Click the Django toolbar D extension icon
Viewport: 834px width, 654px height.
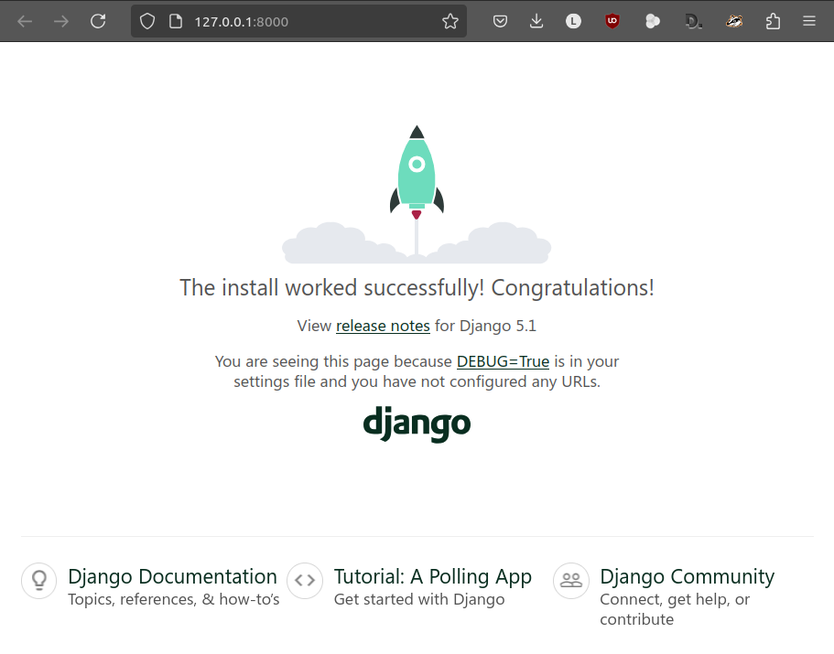[693, 21]
